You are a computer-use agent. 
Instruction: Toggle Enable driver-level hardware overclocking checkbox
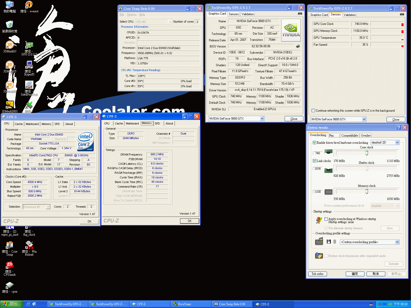tap(314, 143)
